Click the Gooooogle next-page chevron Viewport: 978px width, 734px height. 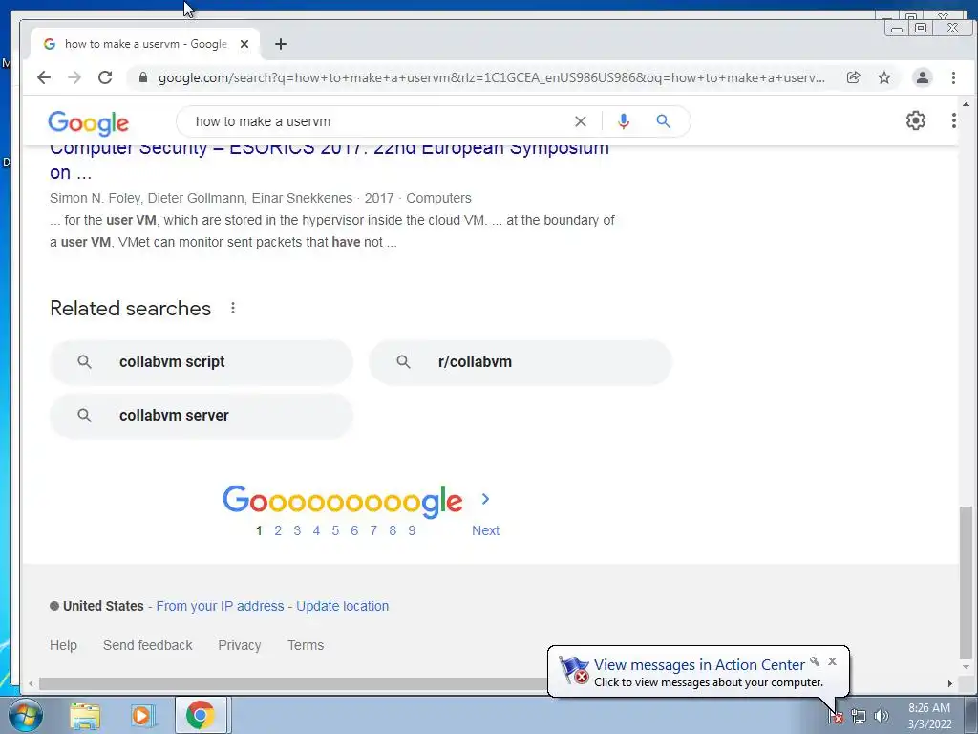pyautogui.click(x=485, y=499)
